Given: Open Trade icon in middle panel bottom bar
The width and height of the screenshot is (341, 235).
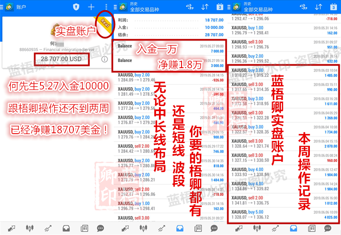Looking at the screenshot, I should pyautogui.click(x=162, y=229).
